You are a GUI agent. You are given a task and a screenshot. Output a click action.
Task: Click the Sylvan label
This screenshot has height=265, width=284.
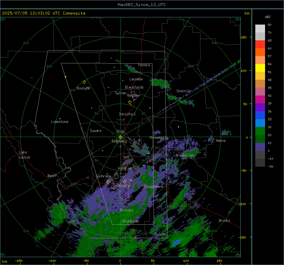pyautogui.click(x=121, y=93)
